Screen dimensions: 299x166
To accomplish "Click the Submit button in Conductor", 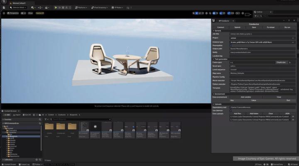I will point(238,27).
